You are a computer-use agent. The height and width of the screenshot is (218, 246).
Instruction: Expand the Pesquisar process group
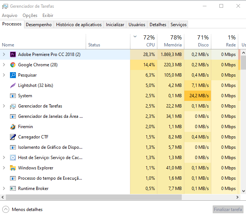pyautogui.click(x=4, y=75)
